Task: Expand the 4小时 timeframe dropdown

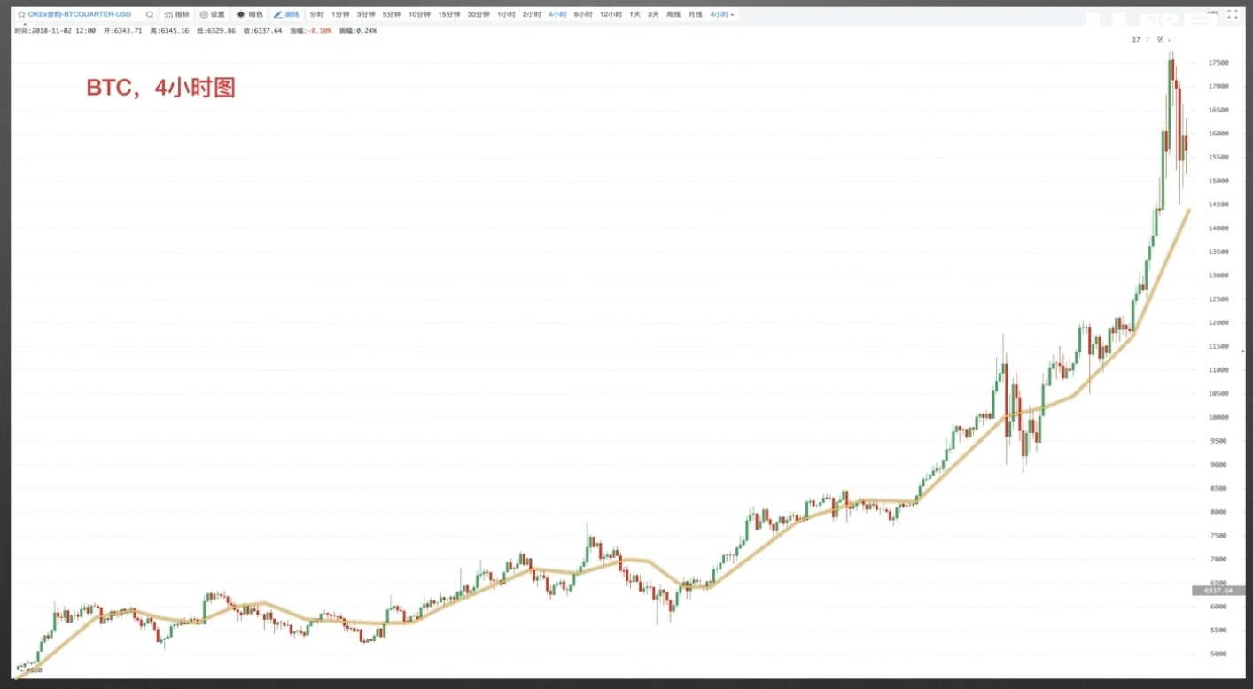Action: [x=721, y=15]
